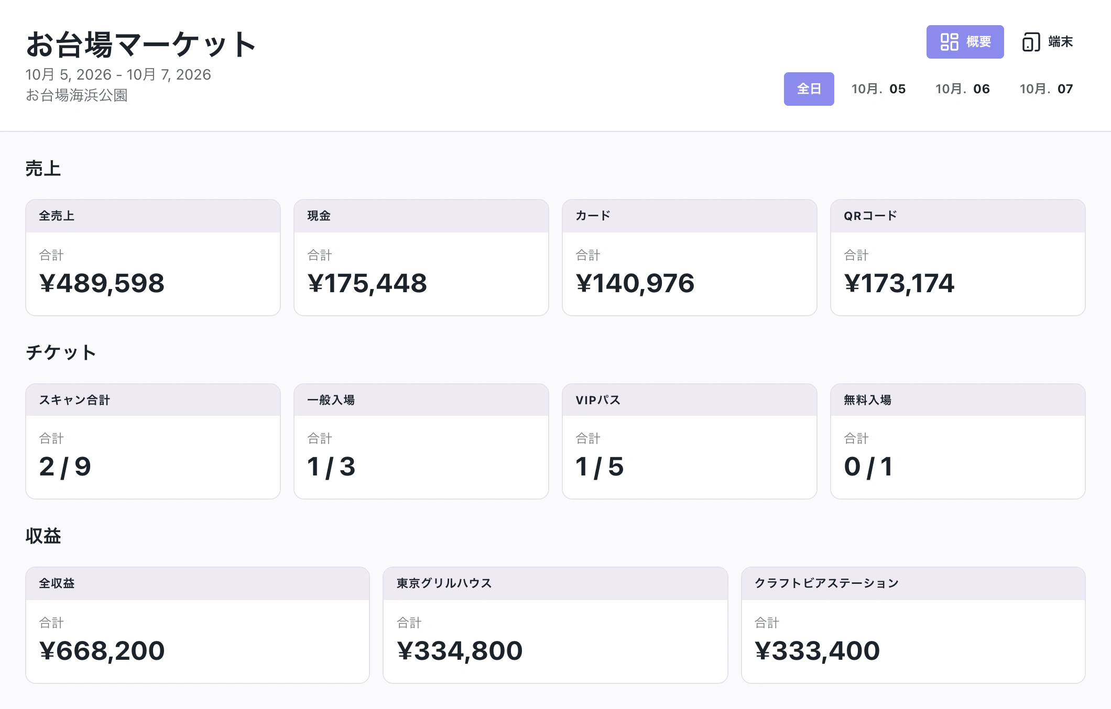Click the ¥173,174 QR value
The image size is (1111, 709).
pyautogui.click(x=899, y=283)
